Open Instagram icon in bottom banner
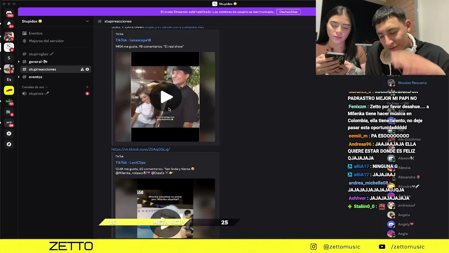This screenshot has width=449, height=253. click(314, 247)
